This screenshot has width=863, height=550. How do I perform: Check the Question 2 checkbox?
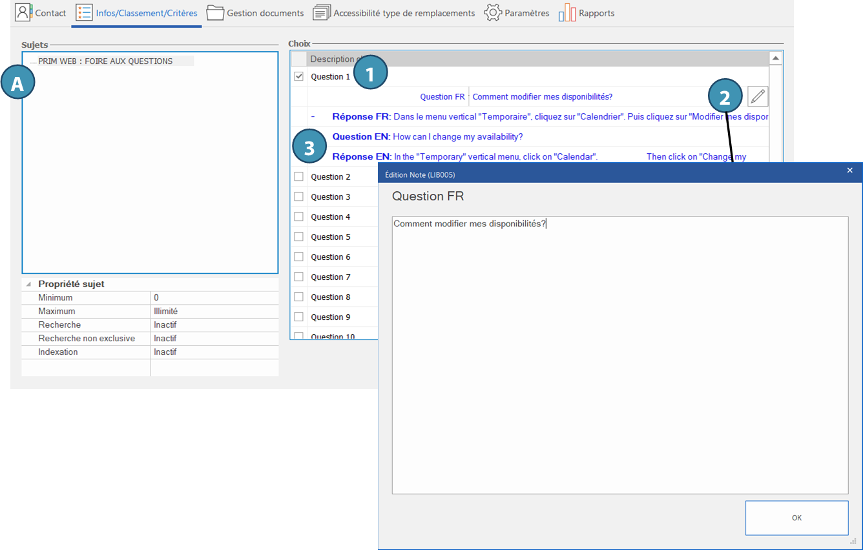(x=298, y=177)
